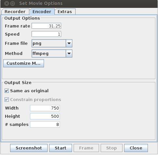Take a Screenshot with the button
This screenshot has height=155, width=158.
(x=29, y=148)
